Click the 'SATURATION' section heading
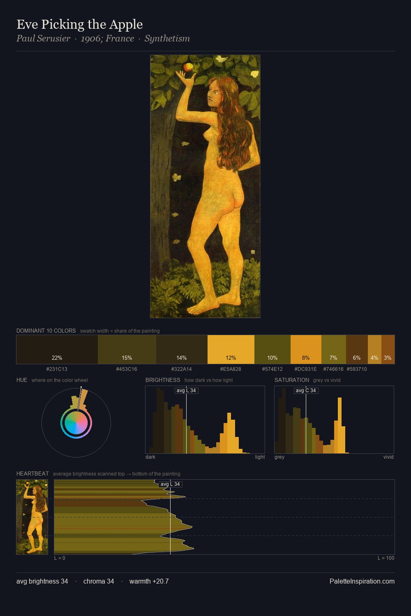This screenshot has height=616, width=411. 292,380
